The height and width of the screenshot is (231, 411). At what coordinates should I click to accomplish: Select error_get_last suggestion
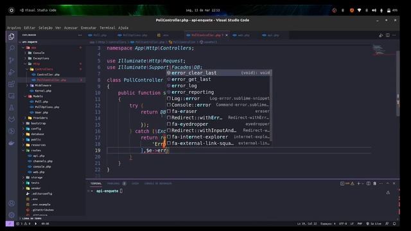(x=218, y=79)
